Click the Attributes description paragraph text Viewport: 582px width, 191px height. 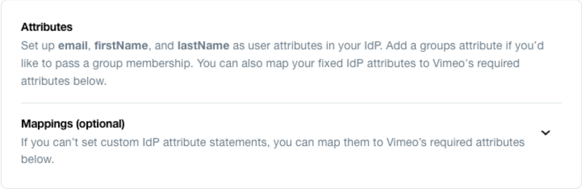(x=283, y=63)
